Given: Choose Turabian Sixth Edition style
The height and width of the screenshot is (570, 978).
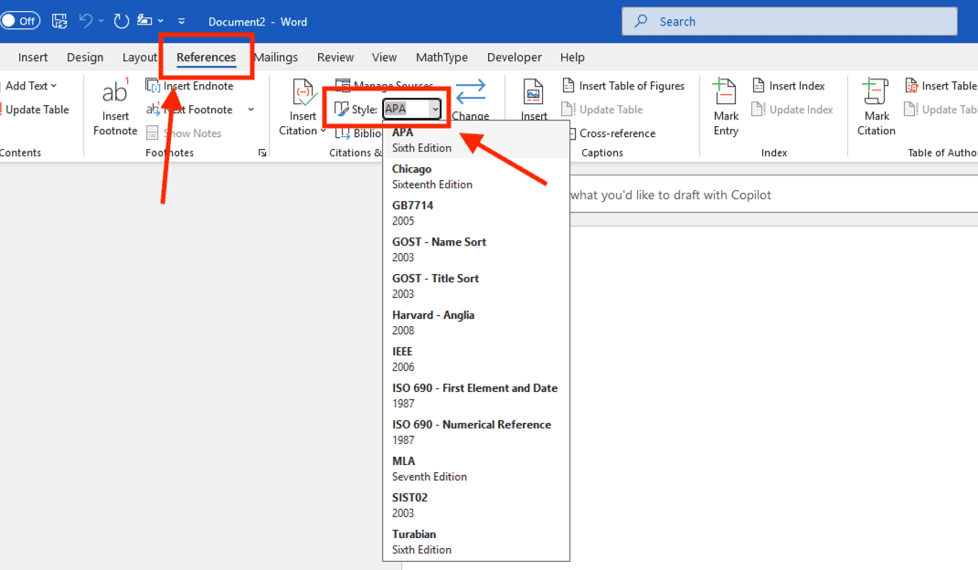Looking at the screenshot, I should pyautogui.click(x=475, y=542).
